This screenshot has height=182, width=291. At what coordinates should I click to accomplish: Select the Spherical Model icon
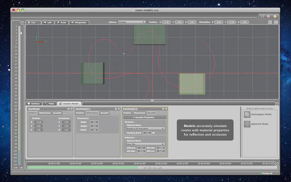click(247, 124)
